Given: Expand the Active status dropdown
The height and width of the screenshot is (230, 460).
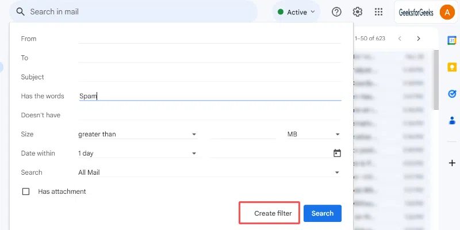Looking at the screenshot, I should (x=297, y=11).
